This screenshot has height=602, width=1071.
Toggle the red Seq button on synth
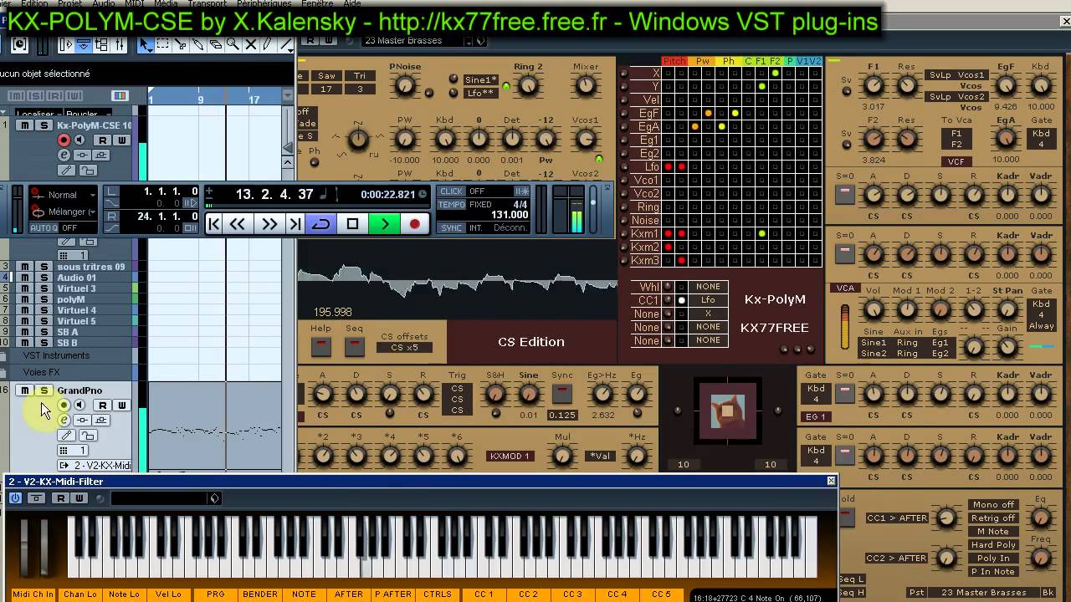[x=355, y=345]
